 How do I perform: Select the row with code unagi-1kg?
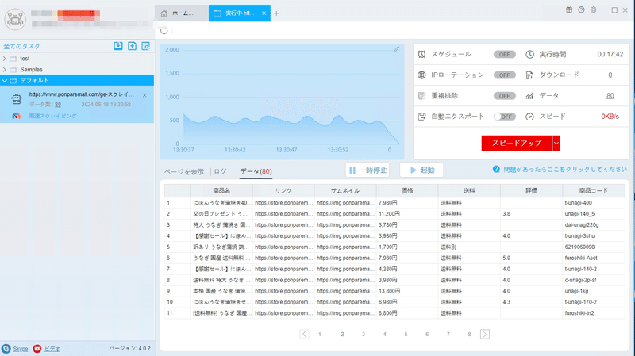(394, 291)
